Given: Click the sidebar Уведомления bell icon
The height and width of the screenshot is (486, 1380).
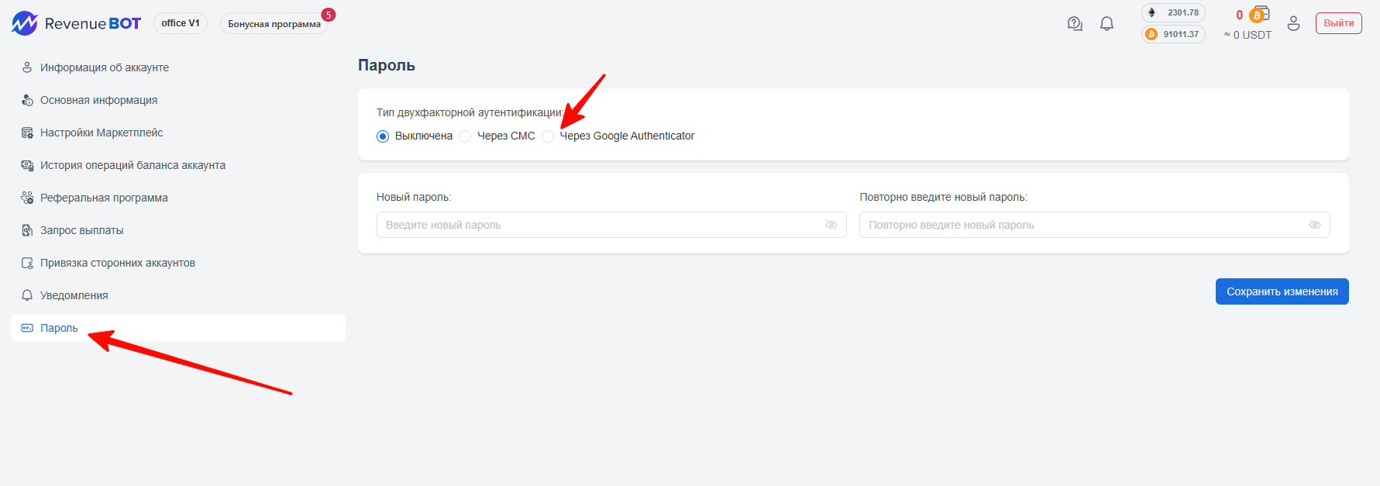Looking at the screenshot, I should tap(27, 295).
